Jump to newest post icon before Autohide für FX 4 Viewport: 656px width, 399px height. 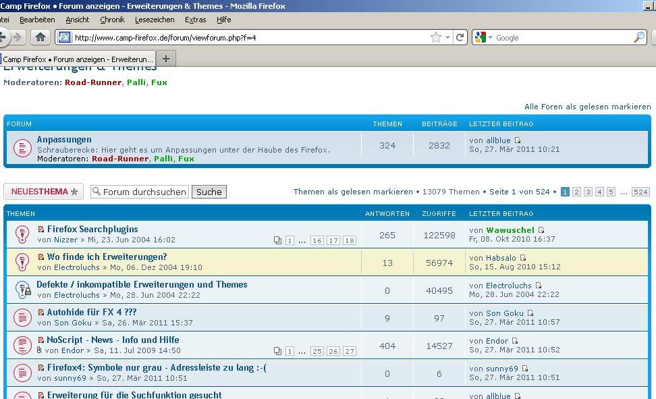[x=41, y=312]
